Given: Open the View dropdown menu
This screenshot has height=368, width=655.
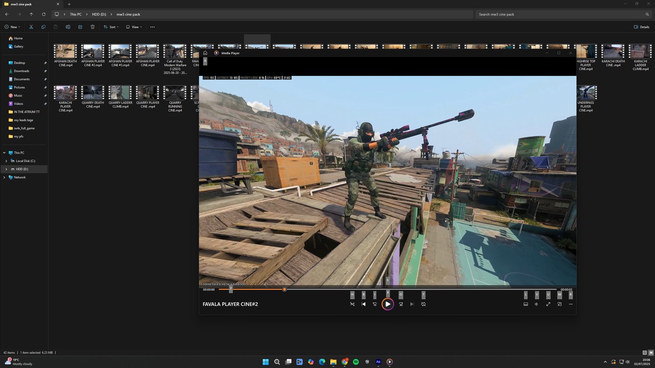Looking at the screenshot, I should click(x=134, y=27).
